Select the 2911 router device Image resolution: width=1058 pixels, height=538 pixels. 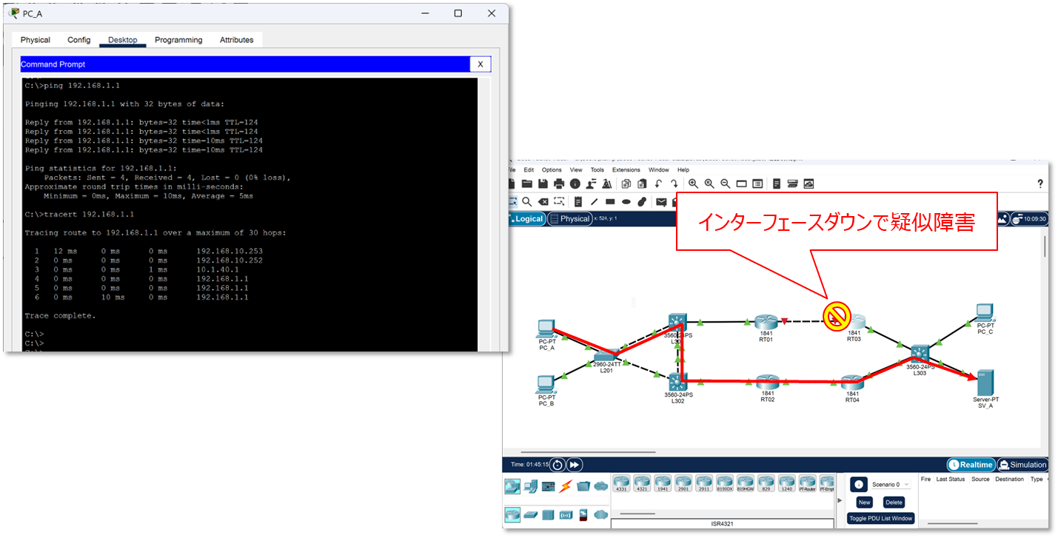(704, 483)
